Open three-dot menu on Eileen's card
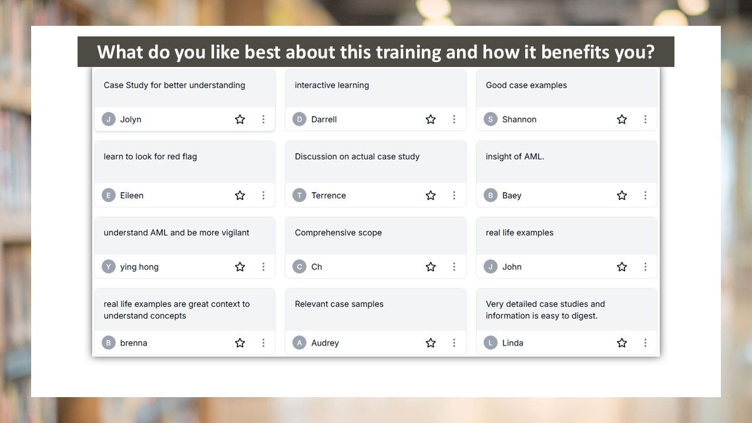The height and width of the screenshot is (423, 752). [x=263, y=196]
